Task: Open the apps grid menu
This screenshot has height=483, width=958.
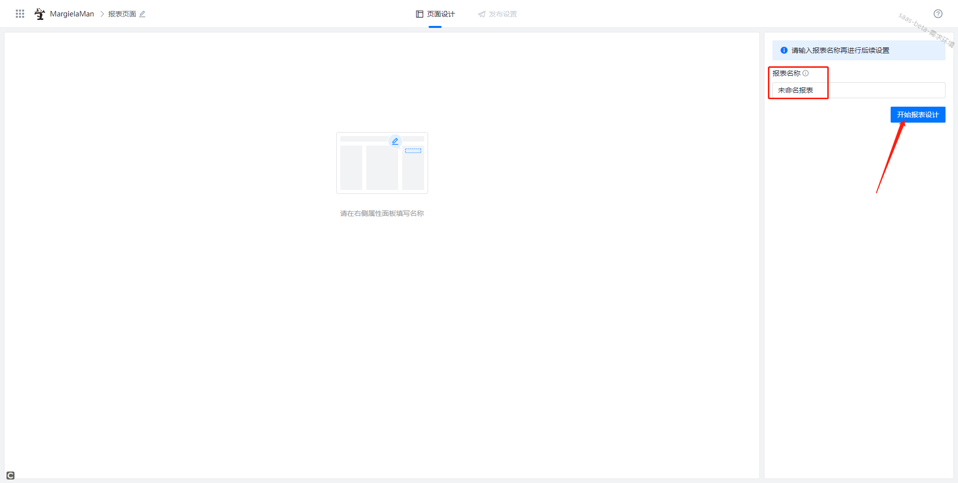Action: 20,14
